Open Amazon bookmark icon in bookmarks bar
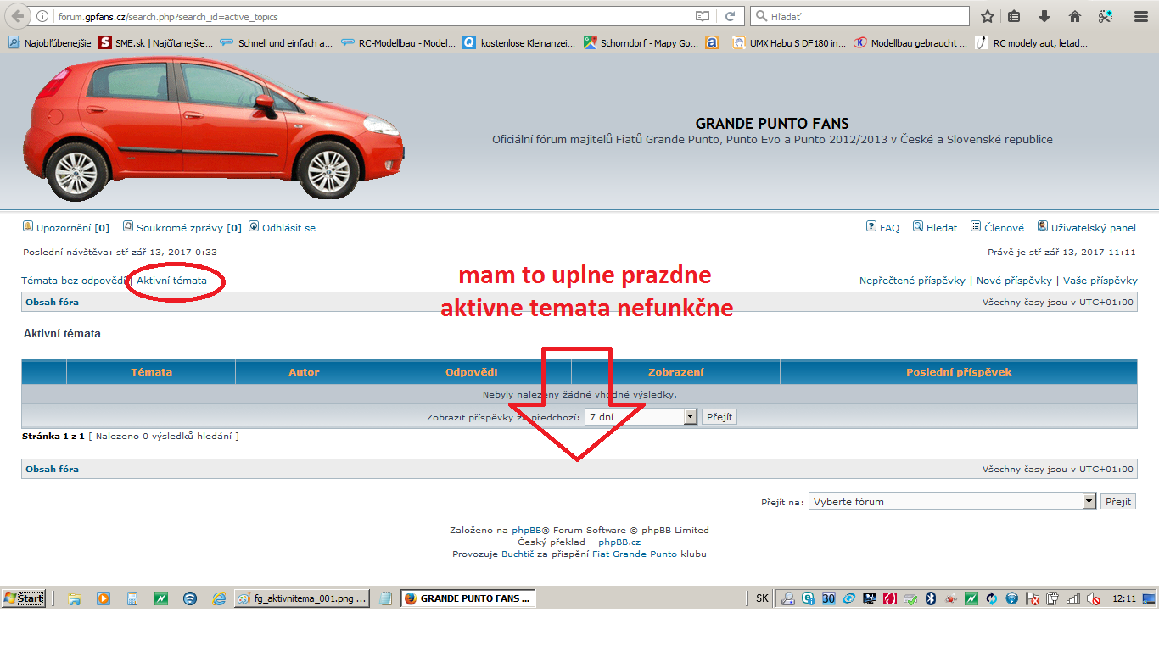The image size is (1159, 651). [712, 42]
